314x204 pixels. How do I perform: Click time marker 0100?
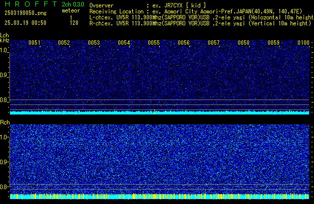[304, 43]
